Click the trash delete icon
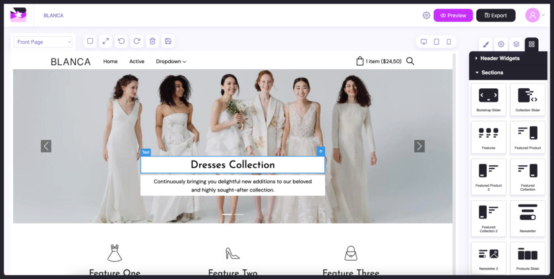 click(x=152, y=41)
